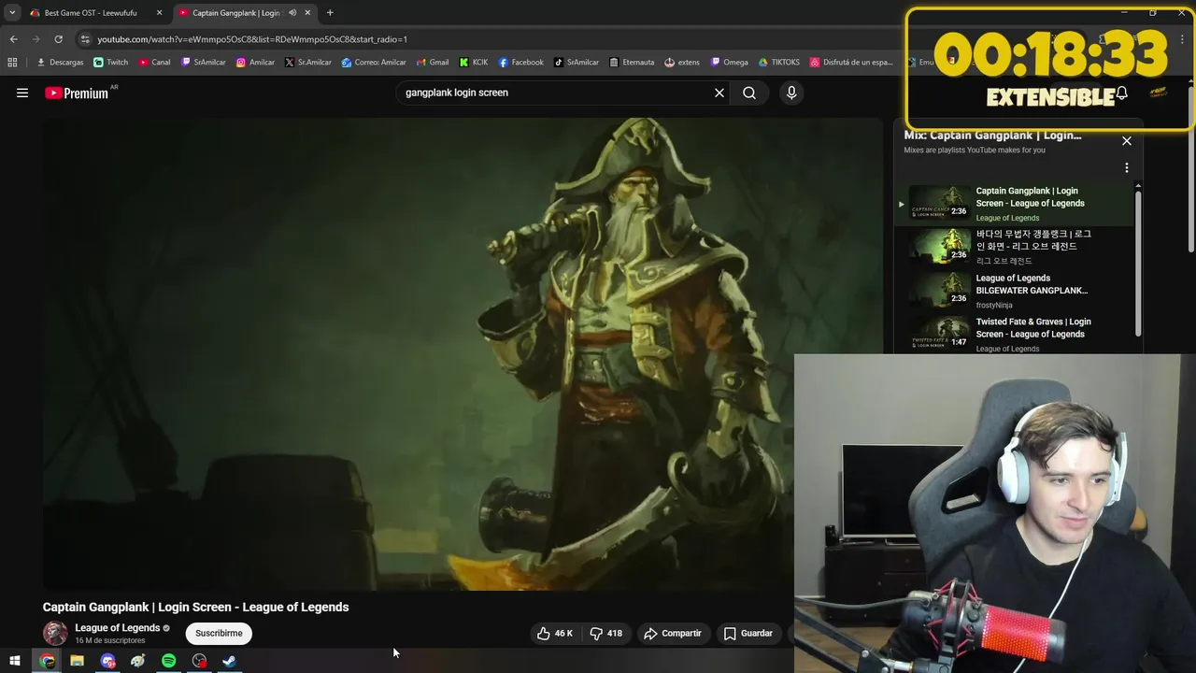Open the Twitch bookmark

click(111, 63)
